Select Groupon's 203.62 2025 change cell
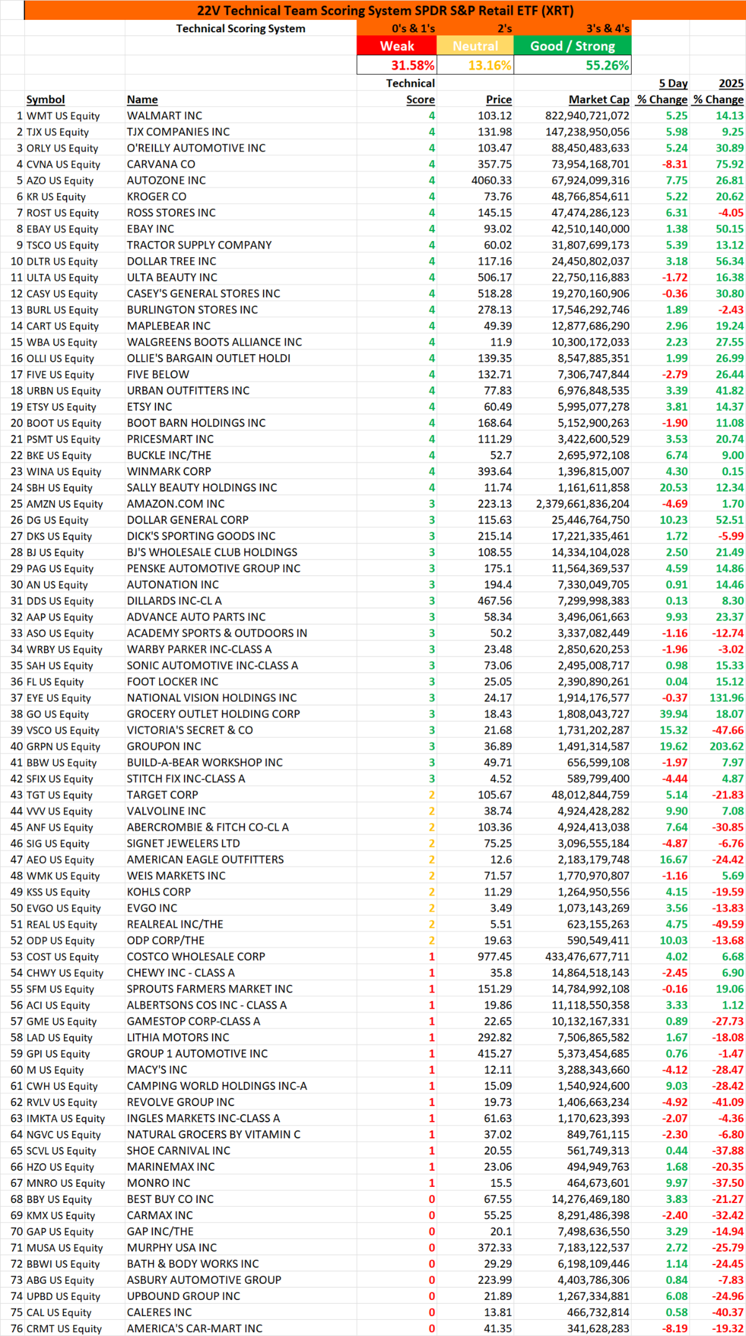Screen dimensions: 746x1336 tap(718, 746)
